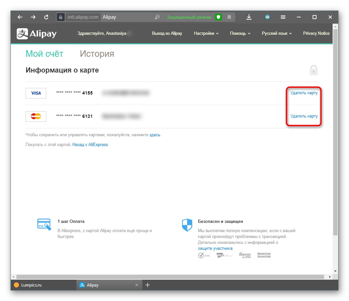Expand the Настройки dropdown
Screen dimensions: 349x301
pos(206,33)
